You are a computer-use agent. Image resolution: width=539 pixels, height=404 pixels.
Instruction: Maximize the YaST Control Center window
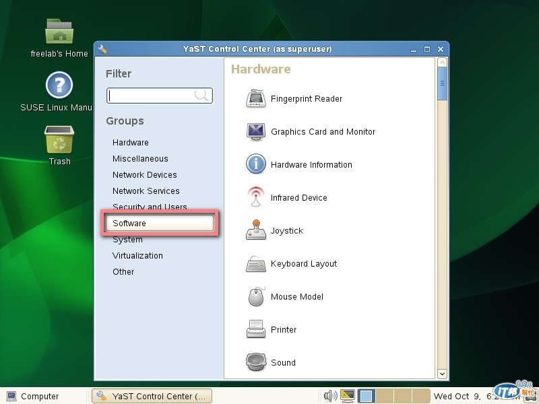[x=427, y=49]
